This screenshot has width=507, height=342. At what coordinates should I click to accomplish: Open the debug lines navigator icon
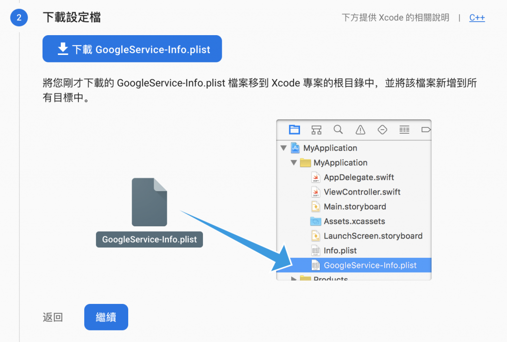pos(404,130)
